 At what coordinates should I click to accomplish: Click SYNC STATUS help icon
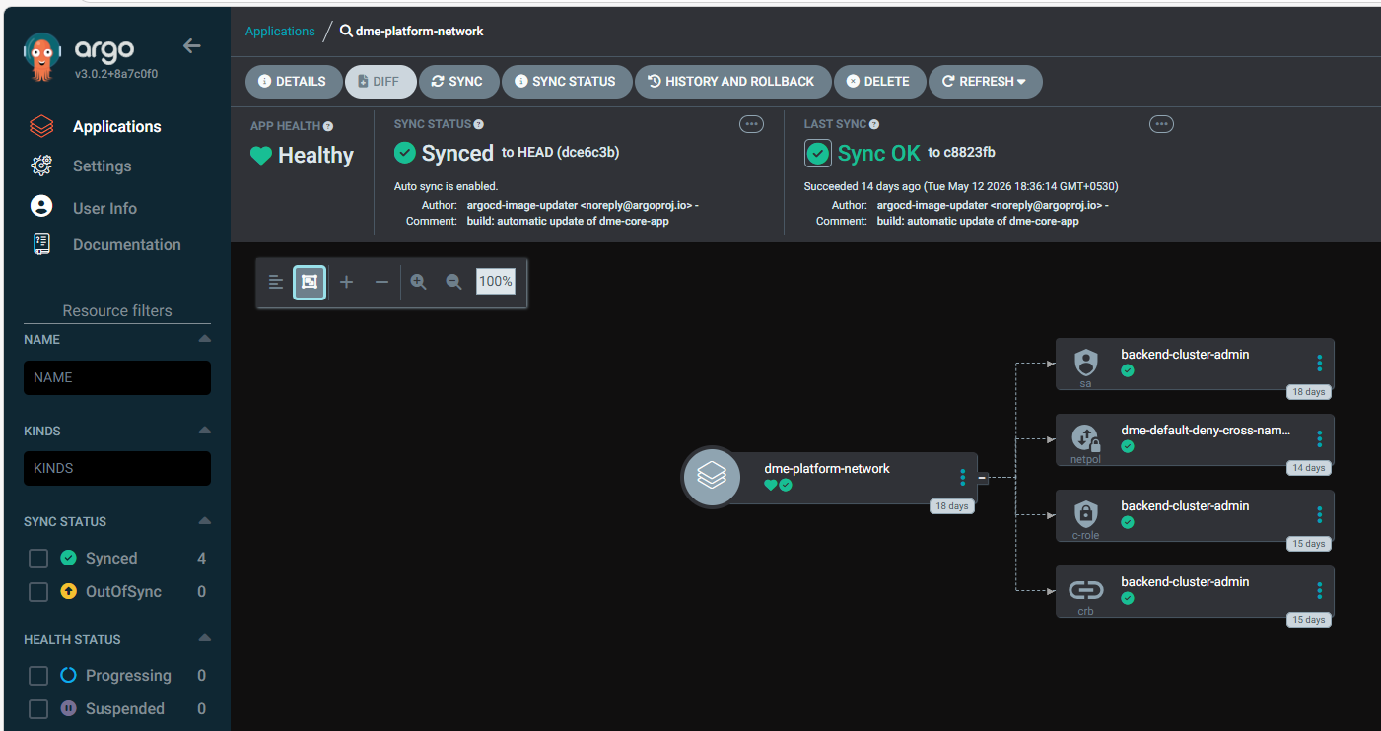click(479, 125)
